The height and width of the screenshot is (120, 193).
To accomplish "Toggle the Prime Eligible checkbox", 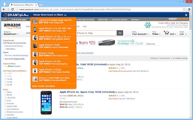I will (x=5, y=66).
